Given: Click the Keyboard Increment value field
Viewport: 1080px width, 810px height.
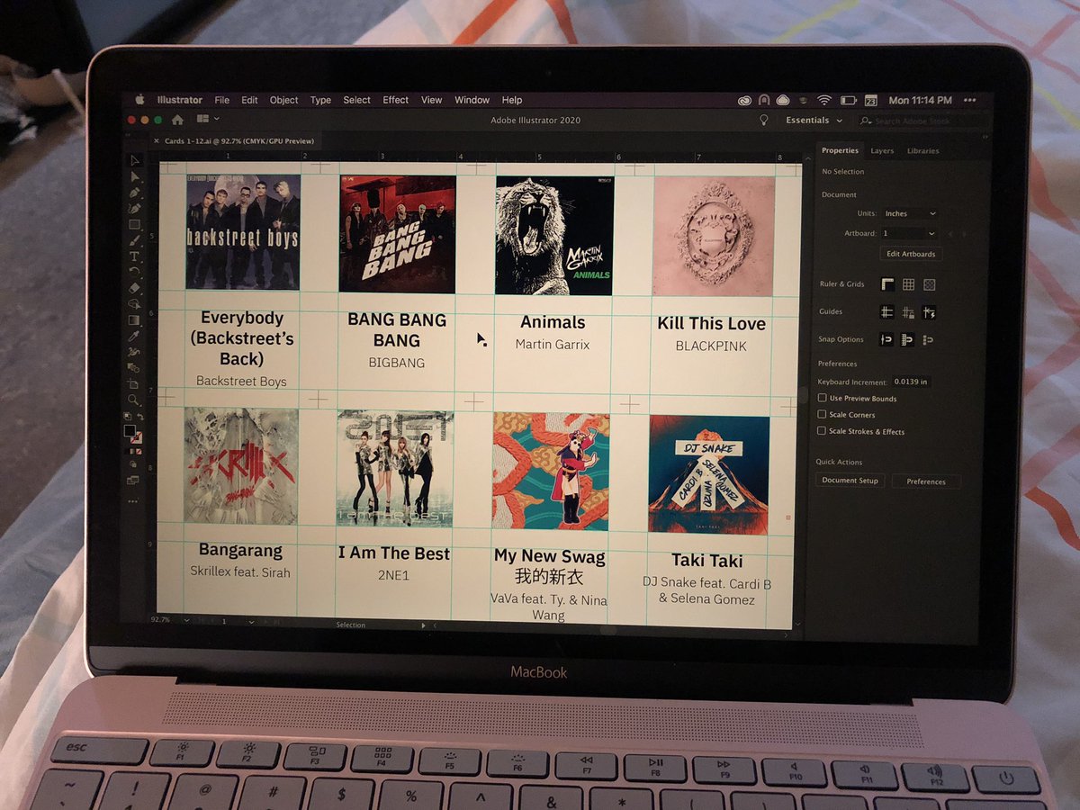Looking at the screenshot, I should [x=911, y=382].
